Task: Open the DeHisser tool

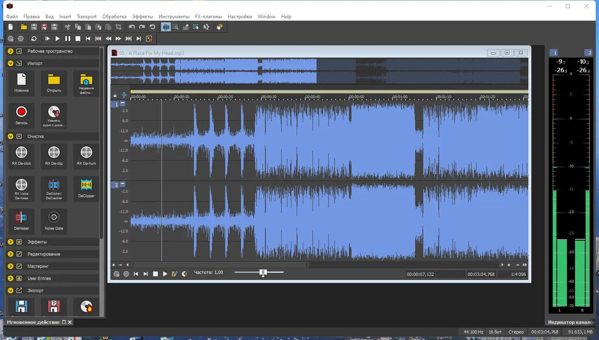Action: (x=22, y=221)
